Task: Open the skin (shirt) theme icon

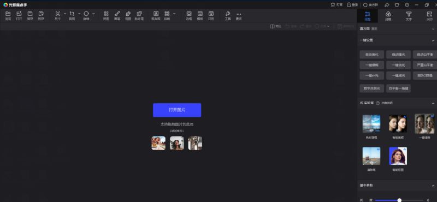Action: tap(397, 5)
